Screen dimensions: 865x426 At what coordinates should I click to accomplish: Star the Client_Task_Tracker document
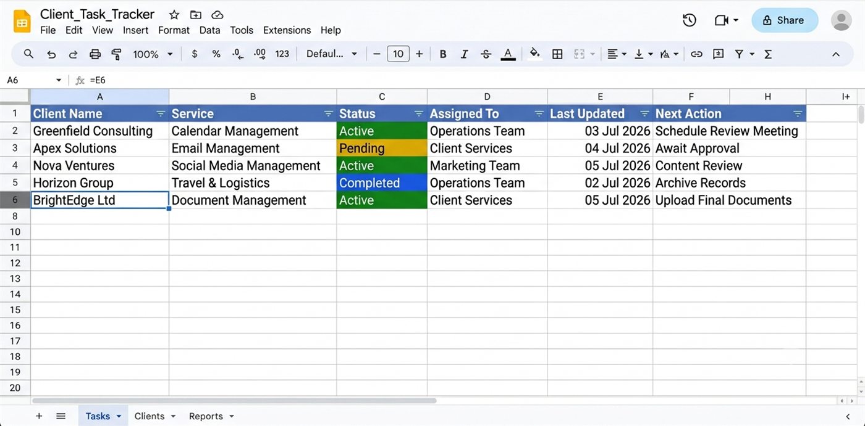click(174, 15)
